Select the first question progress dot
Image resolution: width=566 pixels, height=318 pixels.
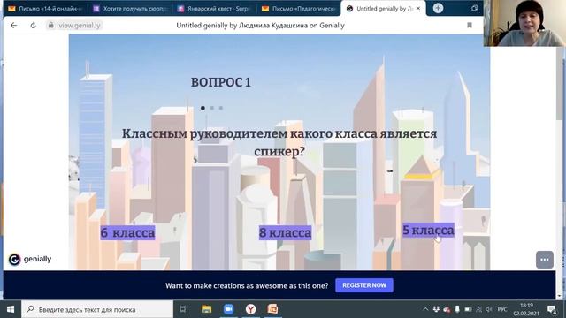tap(203, 108)
